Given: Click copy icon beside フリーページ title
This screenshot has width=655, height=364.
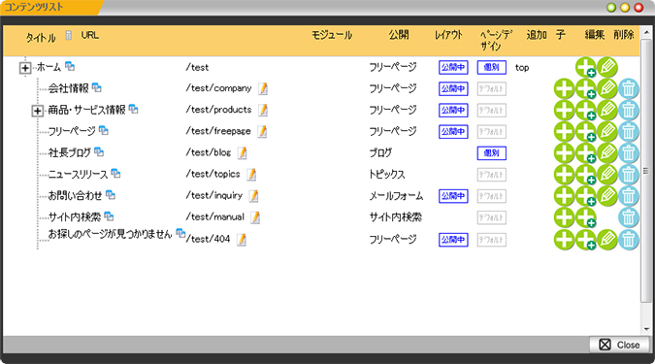Looking at the screenshot, I should coord(104,130).
